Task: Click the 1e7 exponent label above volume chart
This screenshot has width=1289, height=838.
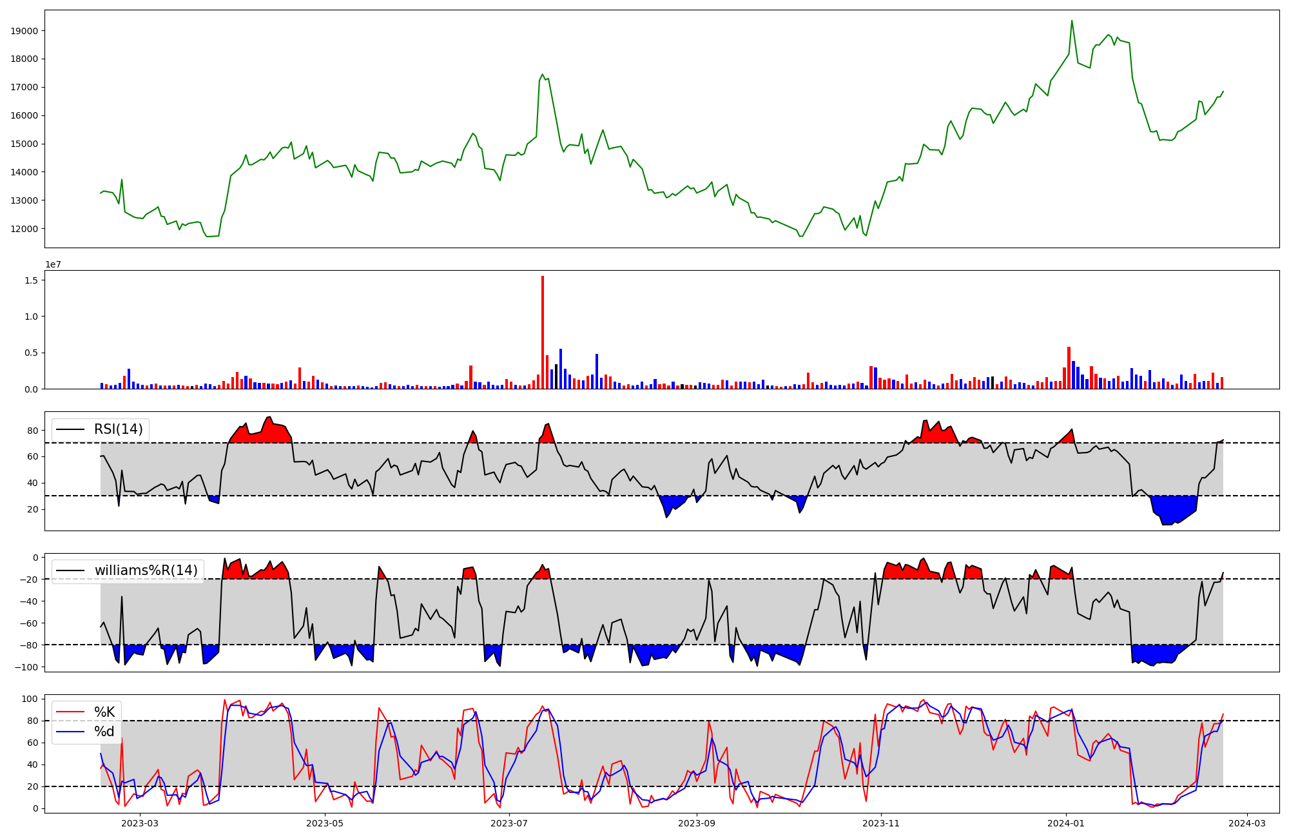Action: (53, 264)
